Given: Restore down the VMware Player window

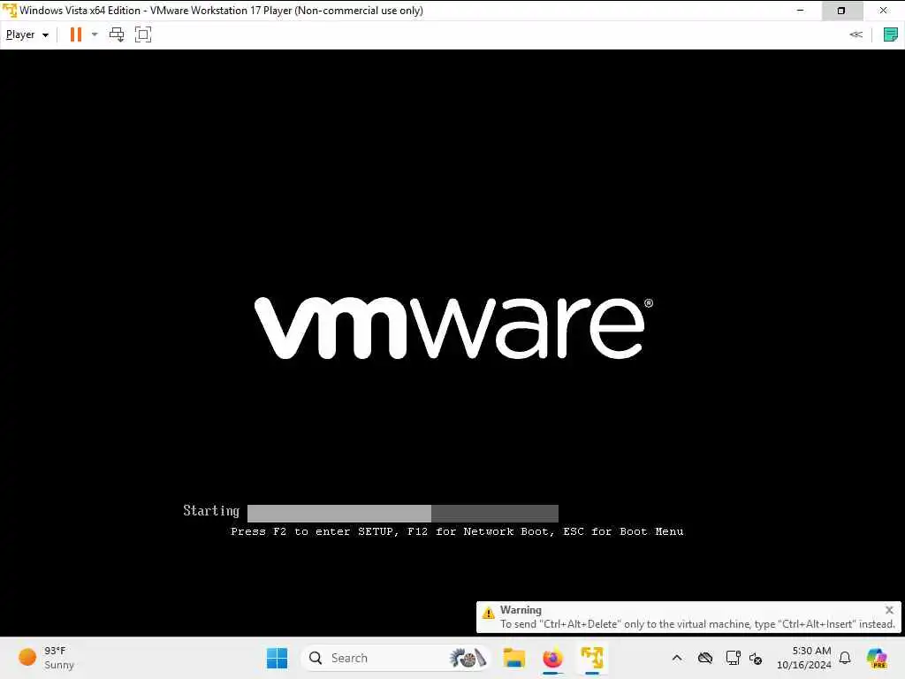Looking at the screenshot, I should click(841, 11).
